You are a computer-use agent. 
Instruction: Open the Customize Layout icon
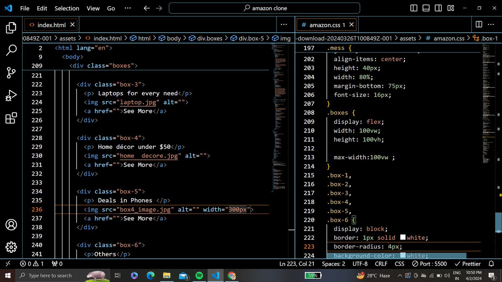(451, 8)
